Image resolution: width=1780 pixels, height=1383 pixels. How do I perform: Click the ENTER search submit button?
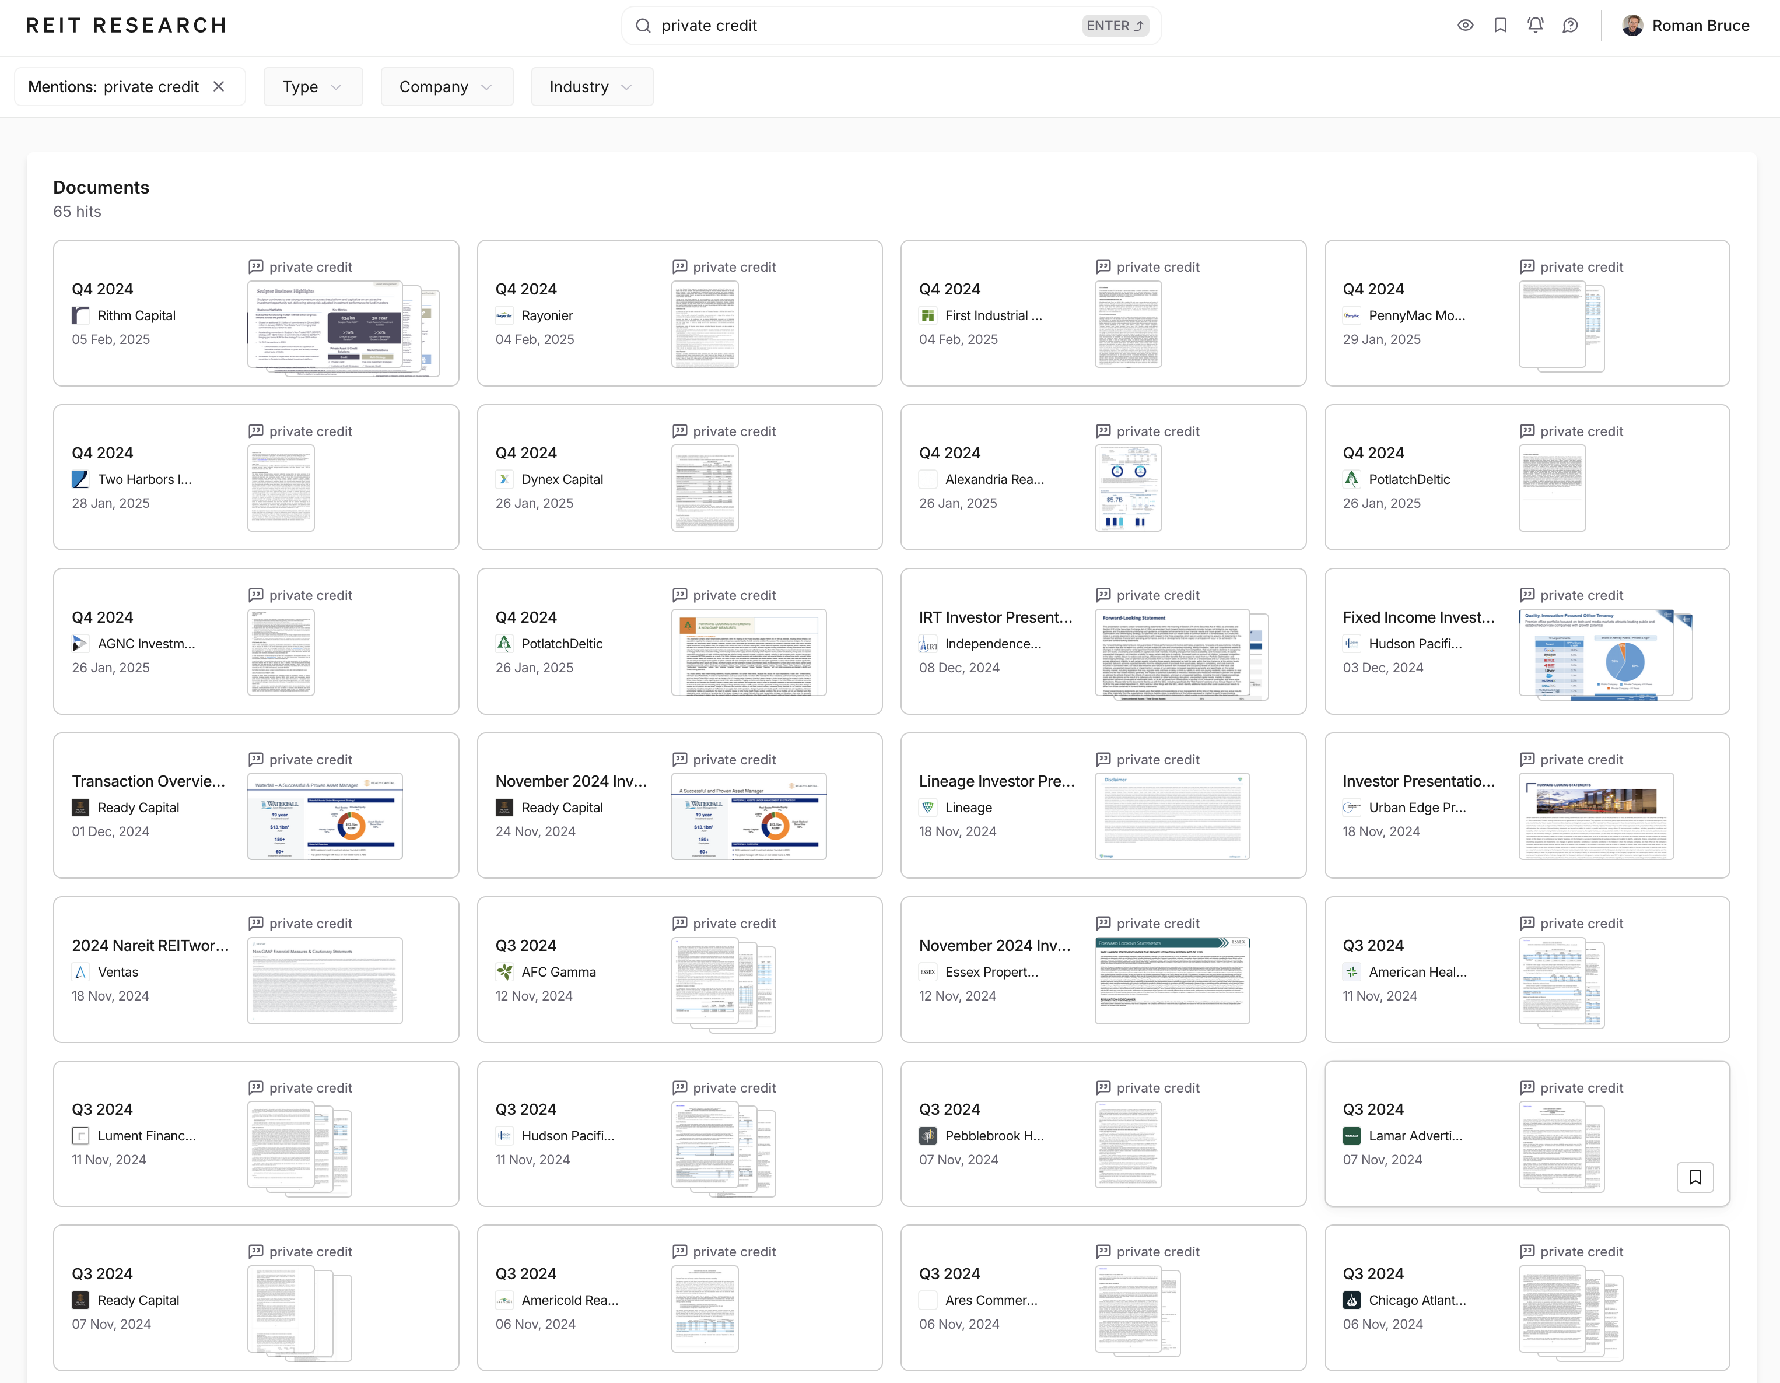[x=1115, y=26]
